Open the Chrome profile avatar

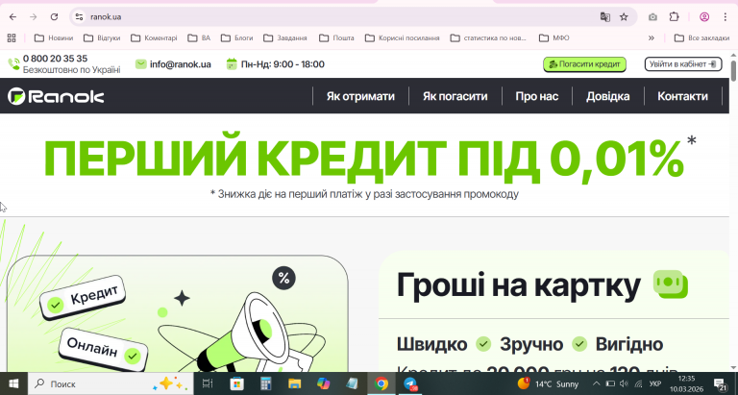click(x=704, y=17)
